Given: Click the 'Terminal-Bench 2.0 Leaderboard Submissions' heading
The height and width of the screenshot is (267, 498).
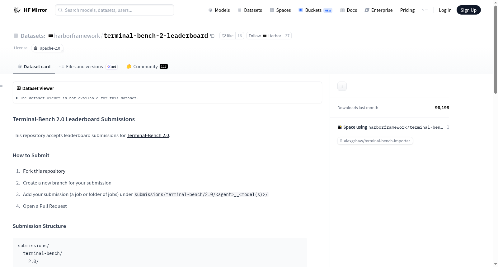Looking at the screenshot, I should coord(74,119).
